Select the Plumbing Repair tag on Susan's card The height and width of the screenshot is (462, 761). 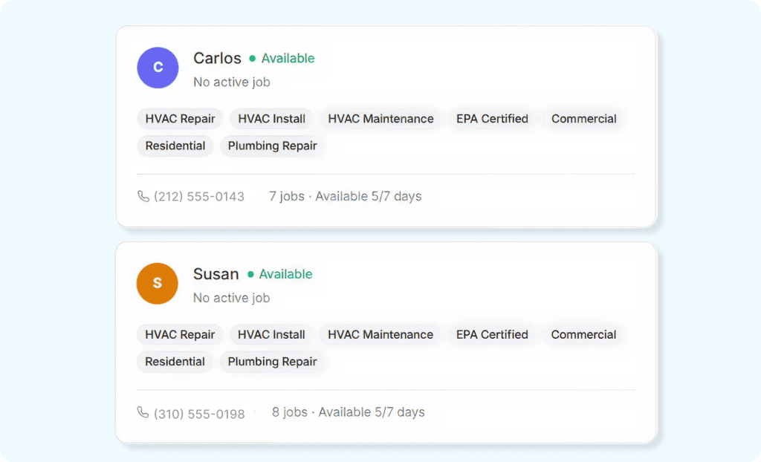click(272, 362)
